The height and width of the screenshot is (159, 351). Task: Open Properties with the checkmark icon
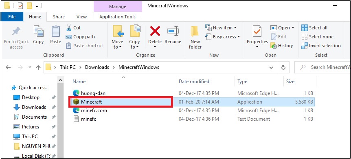click(257, 31)
